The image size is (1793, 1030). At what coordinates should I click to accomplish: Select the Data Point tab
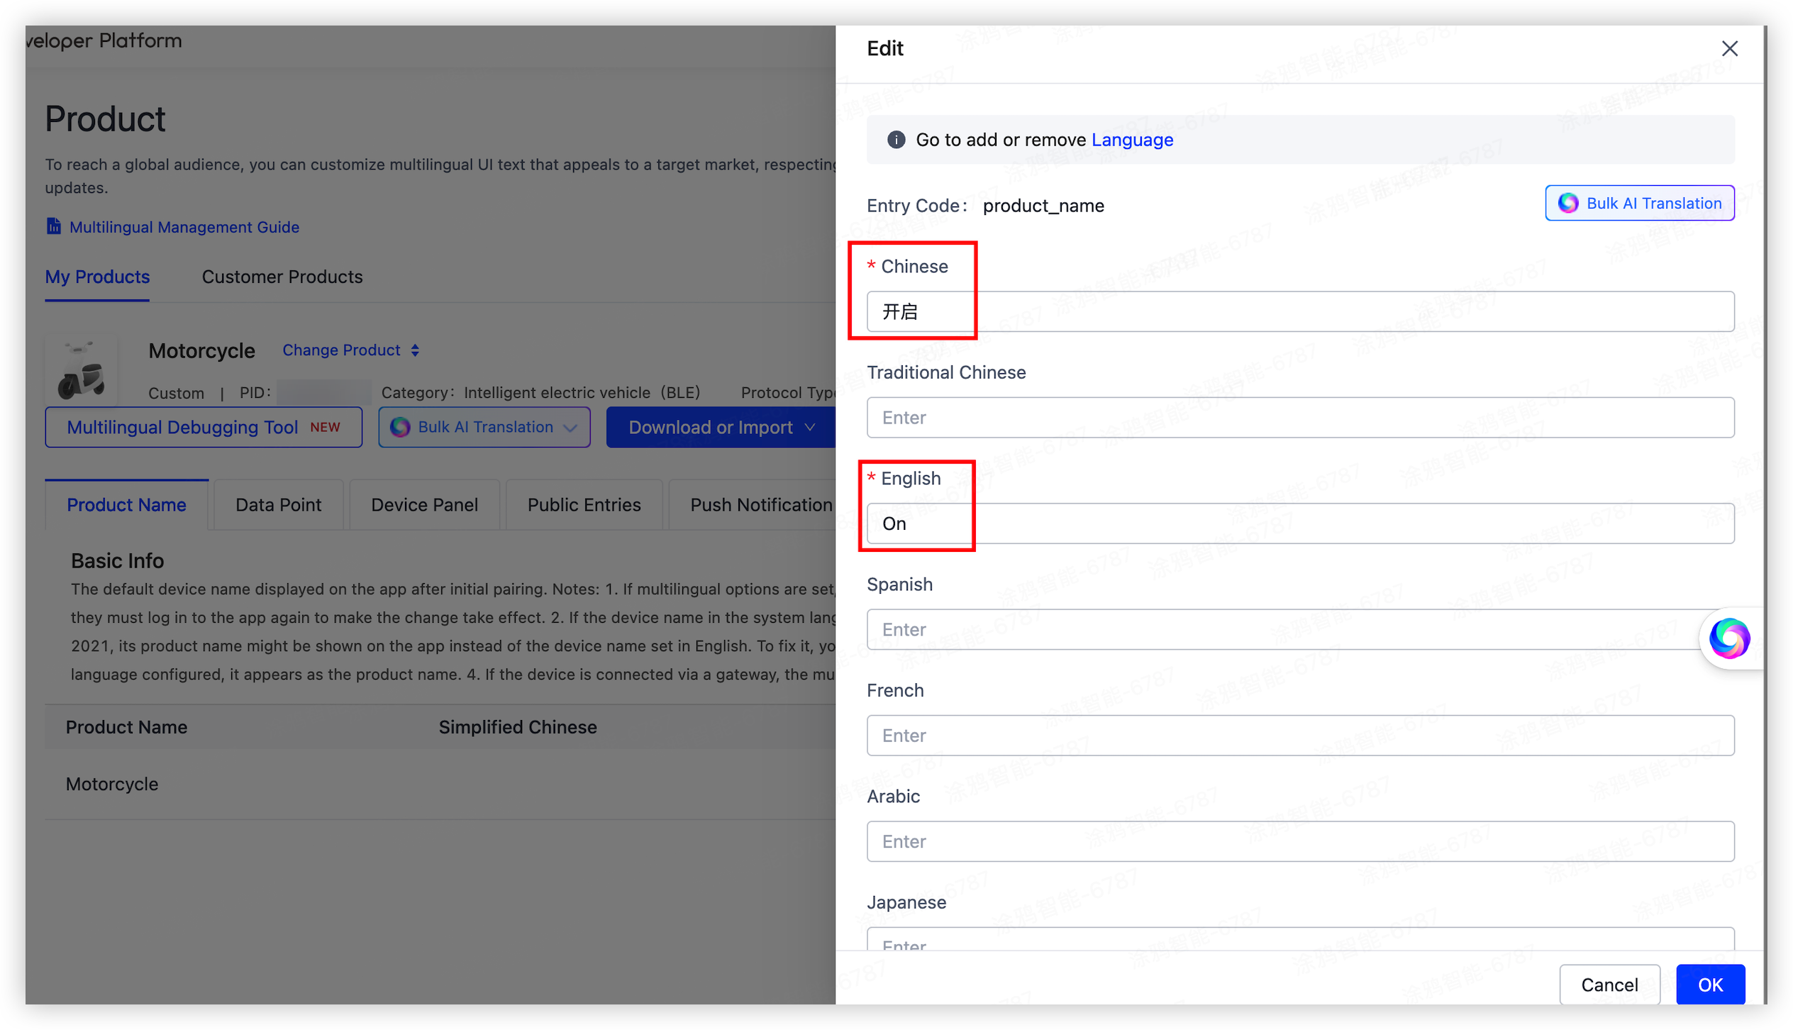pyautogui.click(x=278, y=504)
